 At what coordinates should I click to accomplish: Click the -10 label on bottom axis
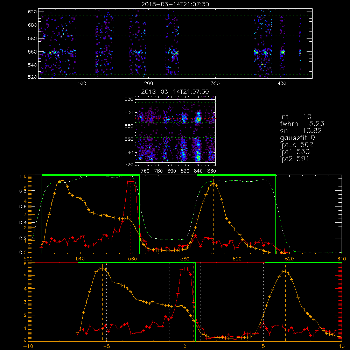tap(28, 346)
